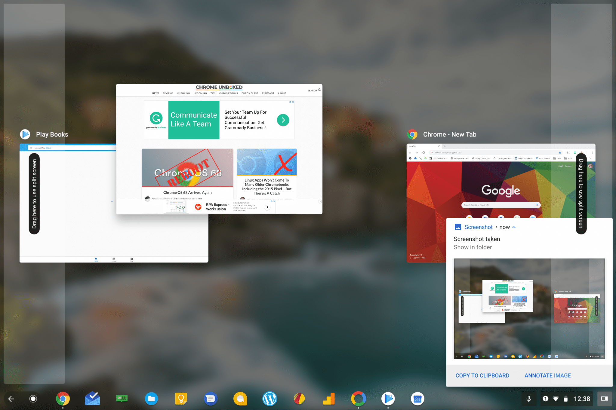
Task: Select the REVIEWS menu on Chrome Unboxed
Action: (168, 93)
